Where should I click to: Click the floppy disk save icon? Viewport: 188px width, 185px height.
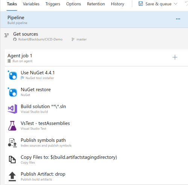[x=141, y=4]
